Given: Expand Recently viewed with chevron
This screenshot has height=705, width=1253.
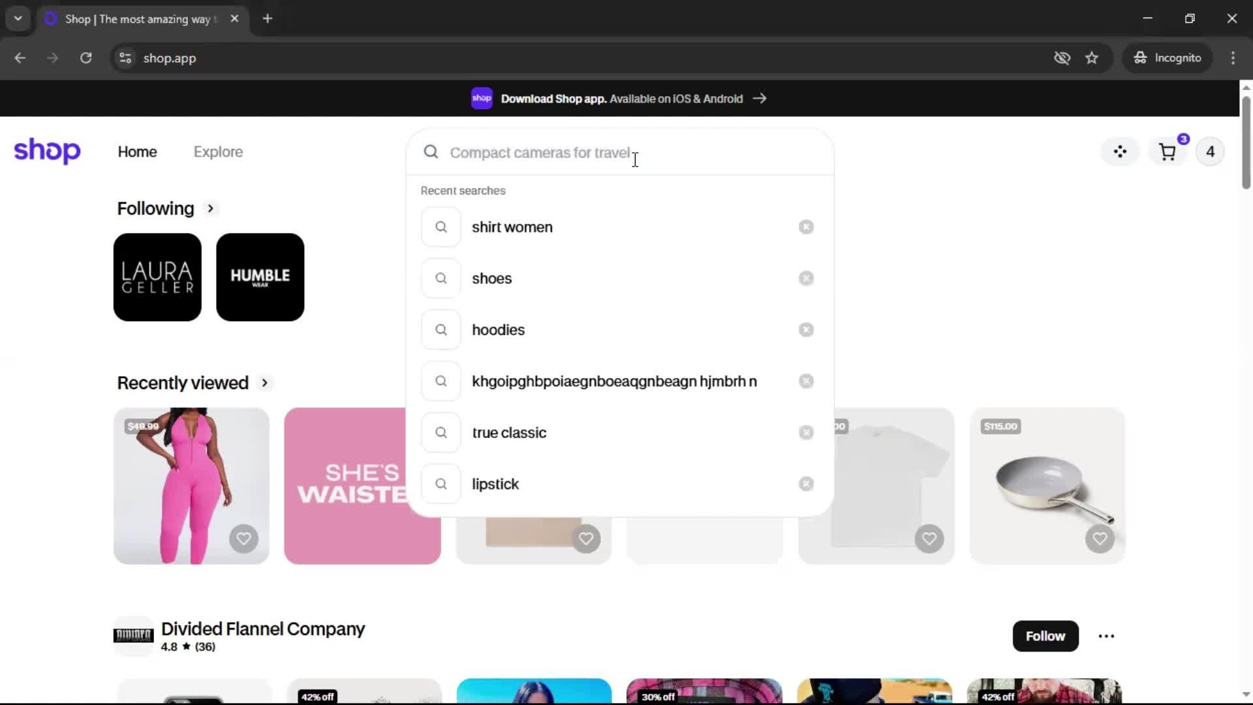Looking at the screenshot, I should pos(264,383).
